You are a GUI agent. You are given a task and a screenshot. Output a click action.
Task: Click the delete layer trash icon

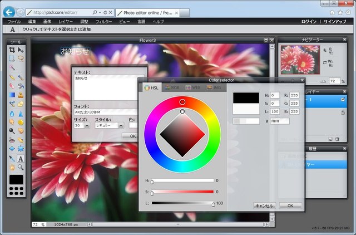point(337,139)
